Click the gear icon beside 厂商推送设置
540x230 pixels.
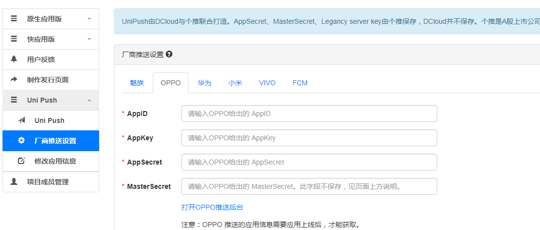[21, 140]
